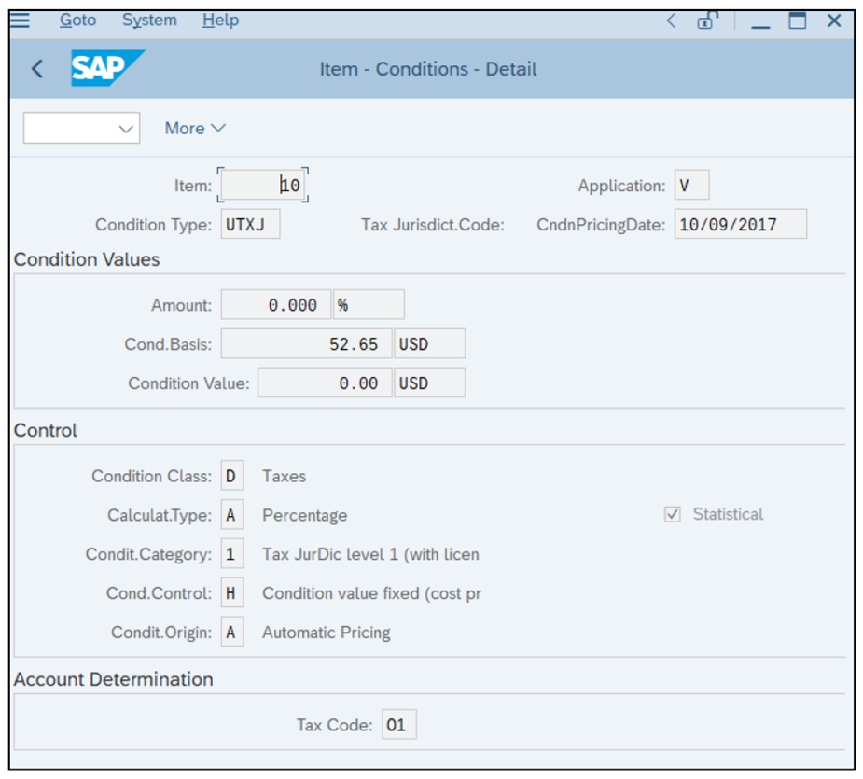Toggle the Statistical checkbox

[673, 514]
